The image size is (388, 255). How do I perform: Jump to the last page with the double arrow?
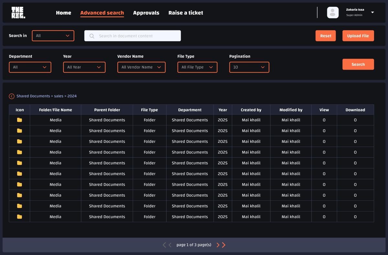pyautogui.click(x=223, y=245)
